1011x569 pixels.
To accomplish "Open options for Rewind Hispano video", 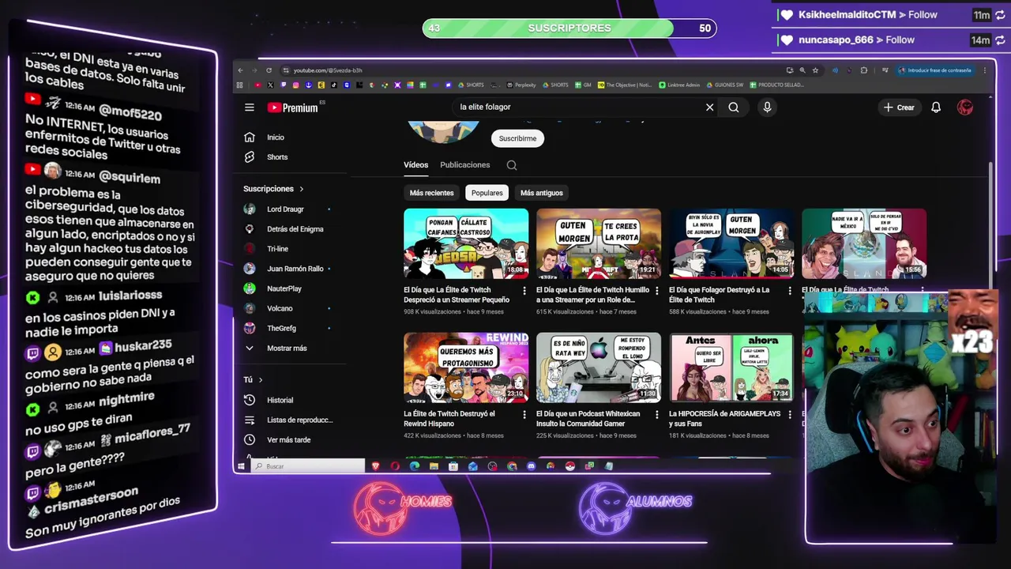I will tap(524, 415).
